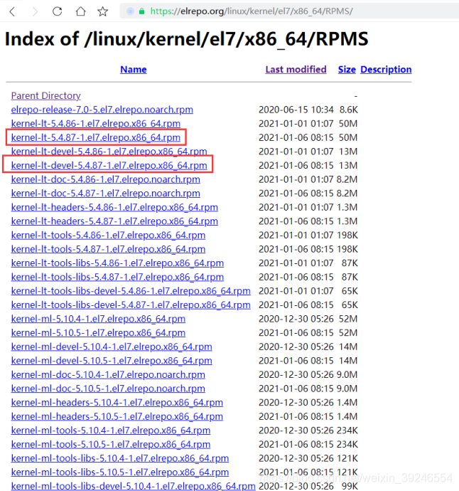Open kernel-ml-headers-5.10.5-1 rpm link
Screen dimensions: 459x491
[x=117, y=416]
